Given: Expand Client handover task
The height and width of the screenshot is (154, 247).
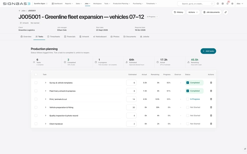Looking at the screenshot, I should [x=45, y=124].
